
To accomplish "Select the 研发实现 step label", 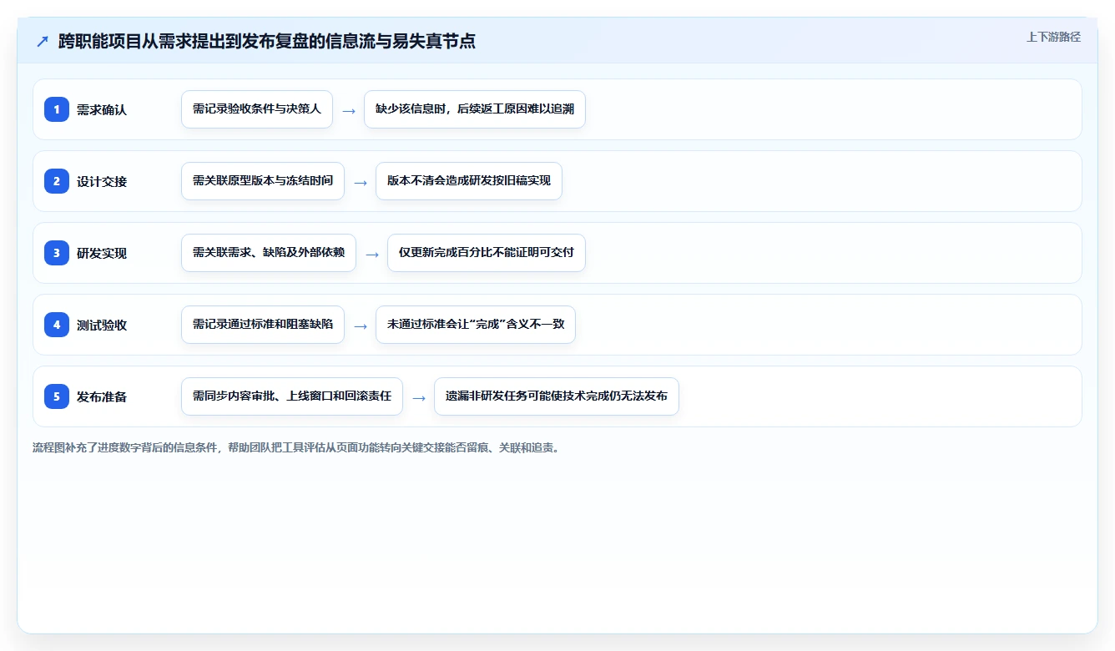I will click(102, 253).
